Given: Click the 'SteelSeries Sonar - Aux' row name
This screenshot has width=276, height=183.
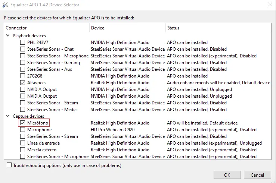Looking at the screenshot, I should pyautogui.click(x=49, y=69).
